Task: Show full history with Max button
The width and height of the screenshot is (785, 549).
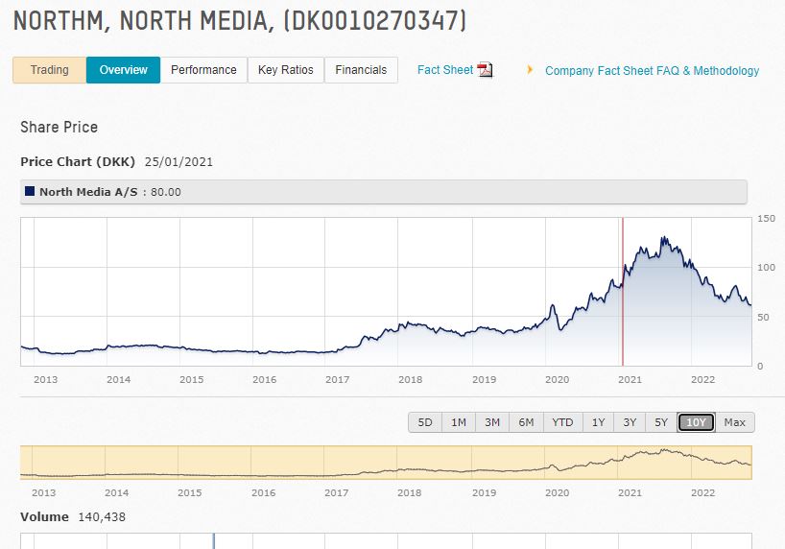Action: [734, 422]
